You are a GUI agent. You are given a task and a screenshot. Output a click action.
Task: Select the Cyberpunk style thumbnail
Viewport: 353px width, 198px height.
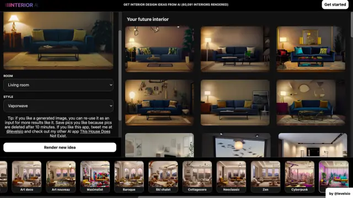pyautogui.click(x=299, y=177)
